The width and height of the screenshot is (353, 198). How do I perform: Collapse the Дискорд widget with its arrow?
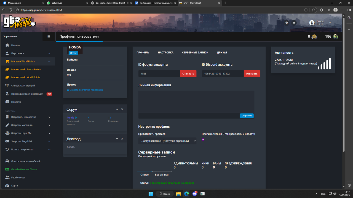tap(117, 139)
